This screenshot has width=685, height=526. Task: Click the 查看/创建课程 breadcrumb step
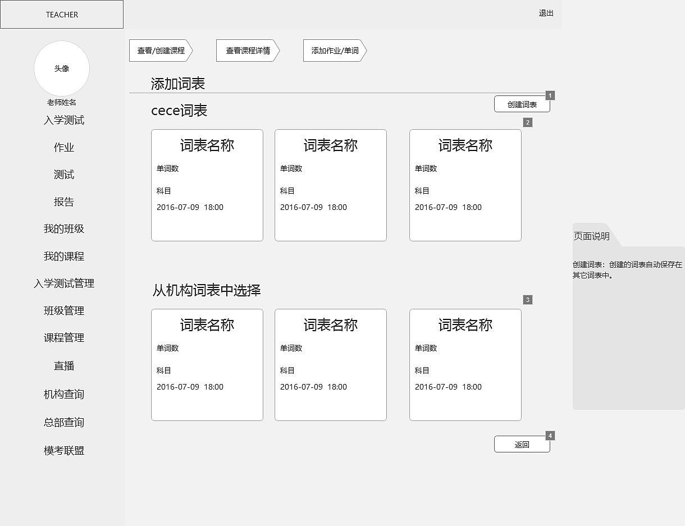point(160,51)
